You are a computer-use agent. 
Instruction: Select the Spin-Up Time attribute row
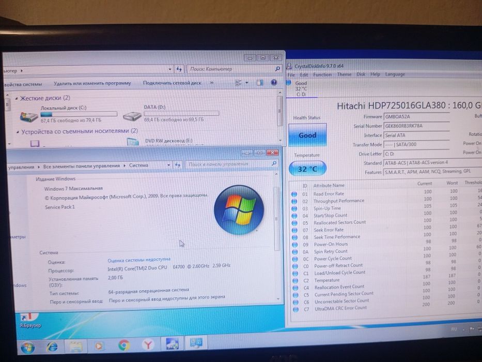386,208
